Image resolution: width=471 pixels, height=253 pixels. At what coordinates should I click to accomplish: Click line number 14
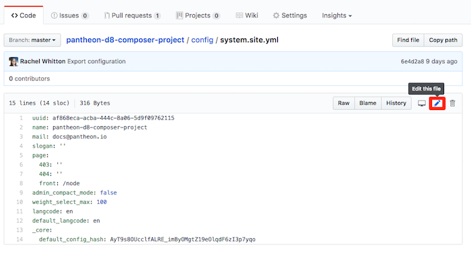[x=20, y=239]
